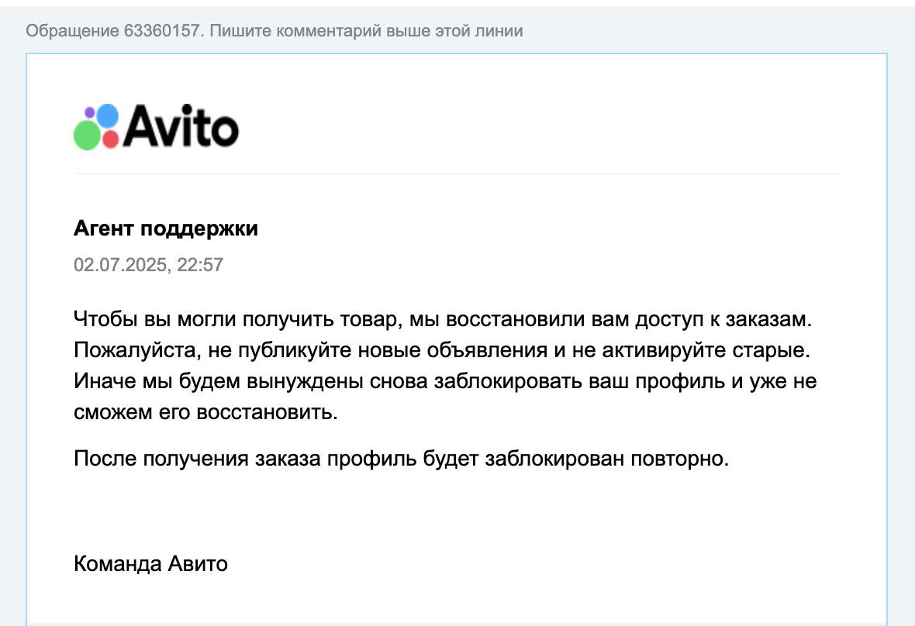The height and width of the screenshot is (626, 915).
Task: Click the line 'Чтобы вы могли получить товар…'
Action: [443, 319]
